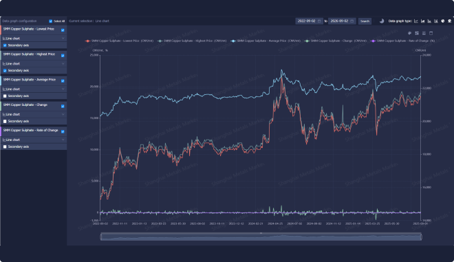454x262 pixels.
Task: Click 'Current selection: Line chart' text
Action: (89, 21)
